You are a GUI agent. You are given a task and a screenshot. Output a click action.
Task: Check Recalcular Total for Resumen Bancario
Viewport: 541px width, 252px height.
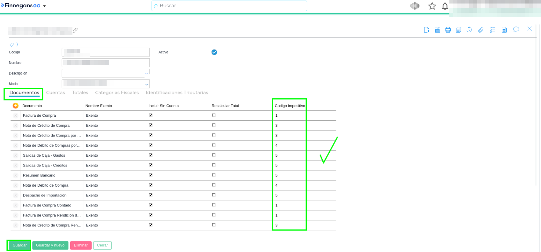pyautogui.click(x=214, y=175)
